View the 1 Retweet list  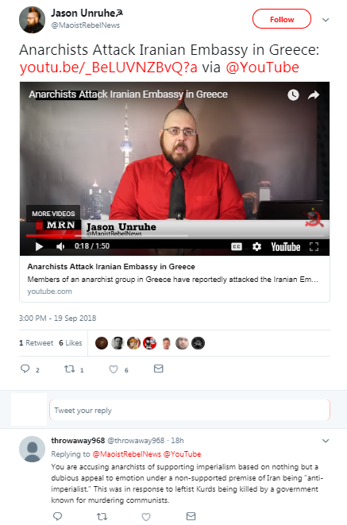pos(37,343)
